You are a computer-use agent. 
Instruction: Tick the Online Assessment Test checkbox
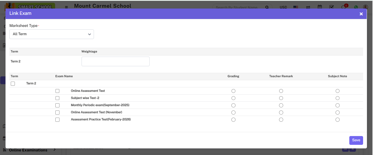[x=57, y=91]
